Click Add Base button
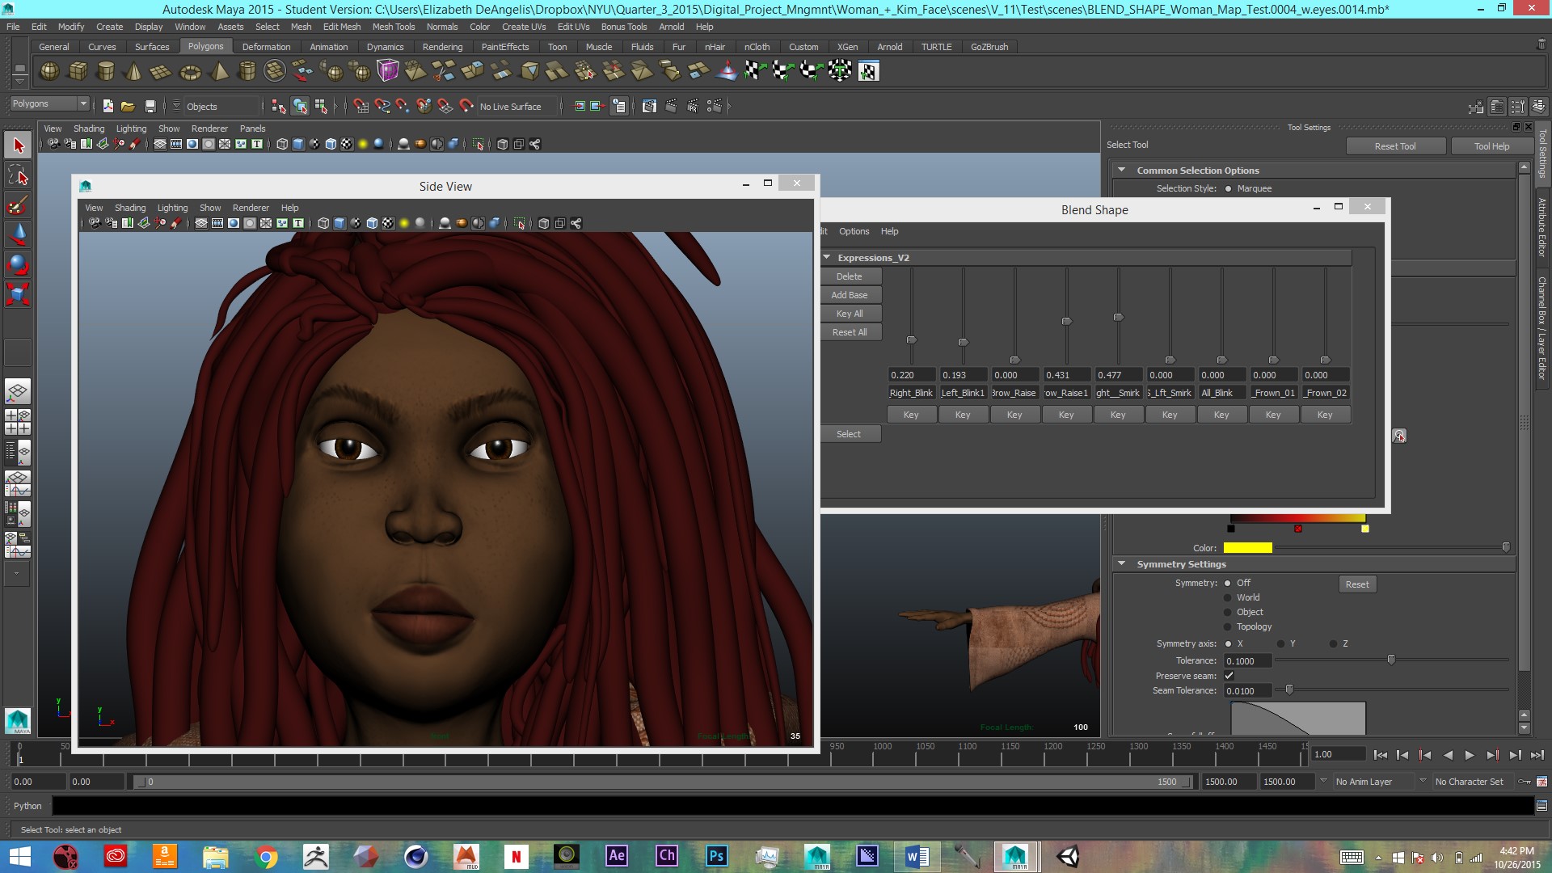Viewport: 1552px width, 873px height. [x=850, y=295]
